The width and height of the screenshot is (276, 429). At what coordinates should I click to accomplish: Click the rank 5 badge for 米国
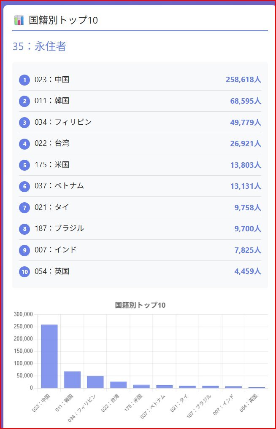point(24,165)
